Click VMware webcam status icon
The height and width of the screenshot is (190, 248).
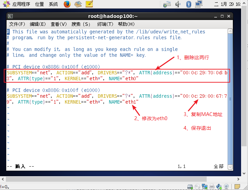pyautogui.click(x=226, y=187)
